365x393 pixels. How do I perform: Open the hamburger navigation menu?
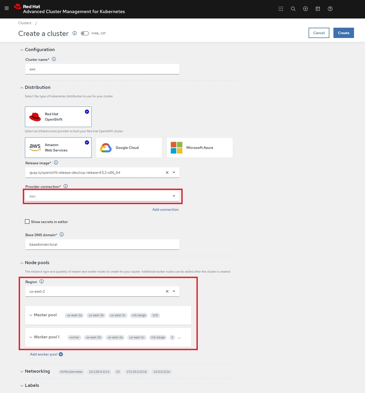tap(7, 8)
